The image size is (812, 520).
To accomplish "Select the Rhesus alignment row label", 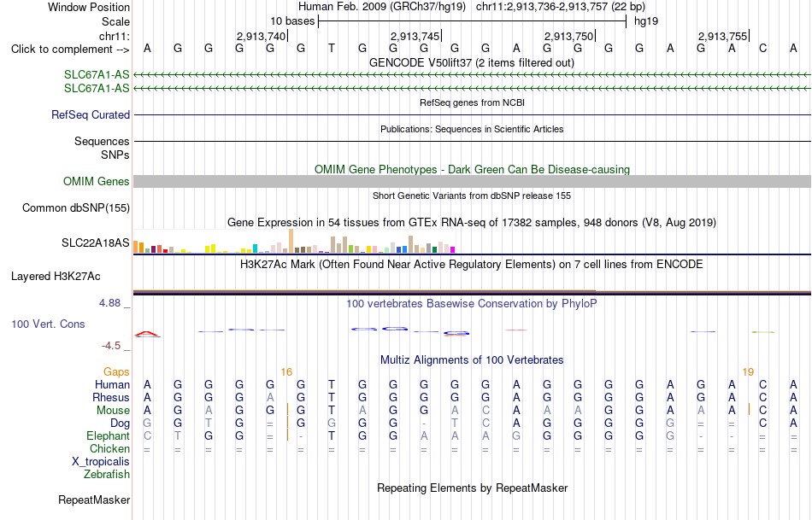I will 111,398.
